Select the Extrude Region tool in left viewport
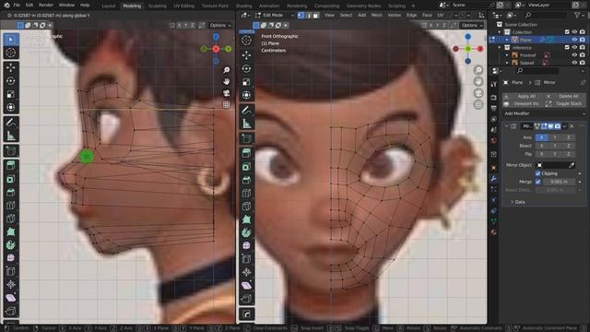Image resolution: width=590 pixels, height=332 pixels. [11, 165]
